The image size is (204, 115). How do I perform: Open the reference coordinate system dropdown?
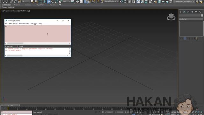67,1
